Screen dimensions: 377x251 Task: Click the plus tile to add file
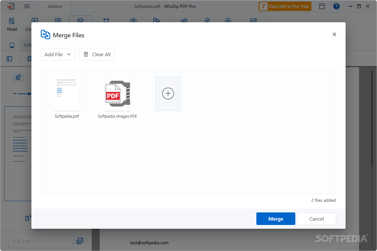[x=168, y=93]
